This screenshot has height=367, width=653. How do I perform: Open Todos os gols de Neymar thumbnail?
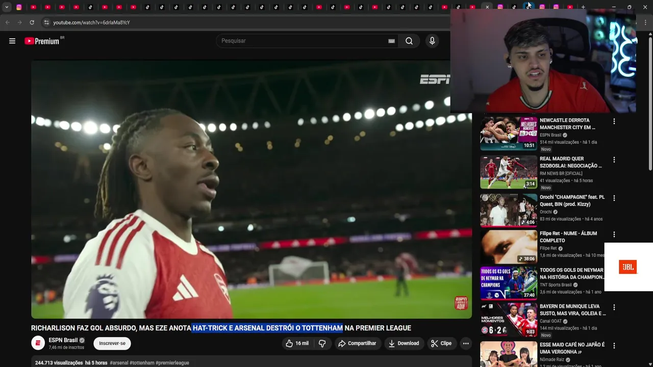click(509, 283)
